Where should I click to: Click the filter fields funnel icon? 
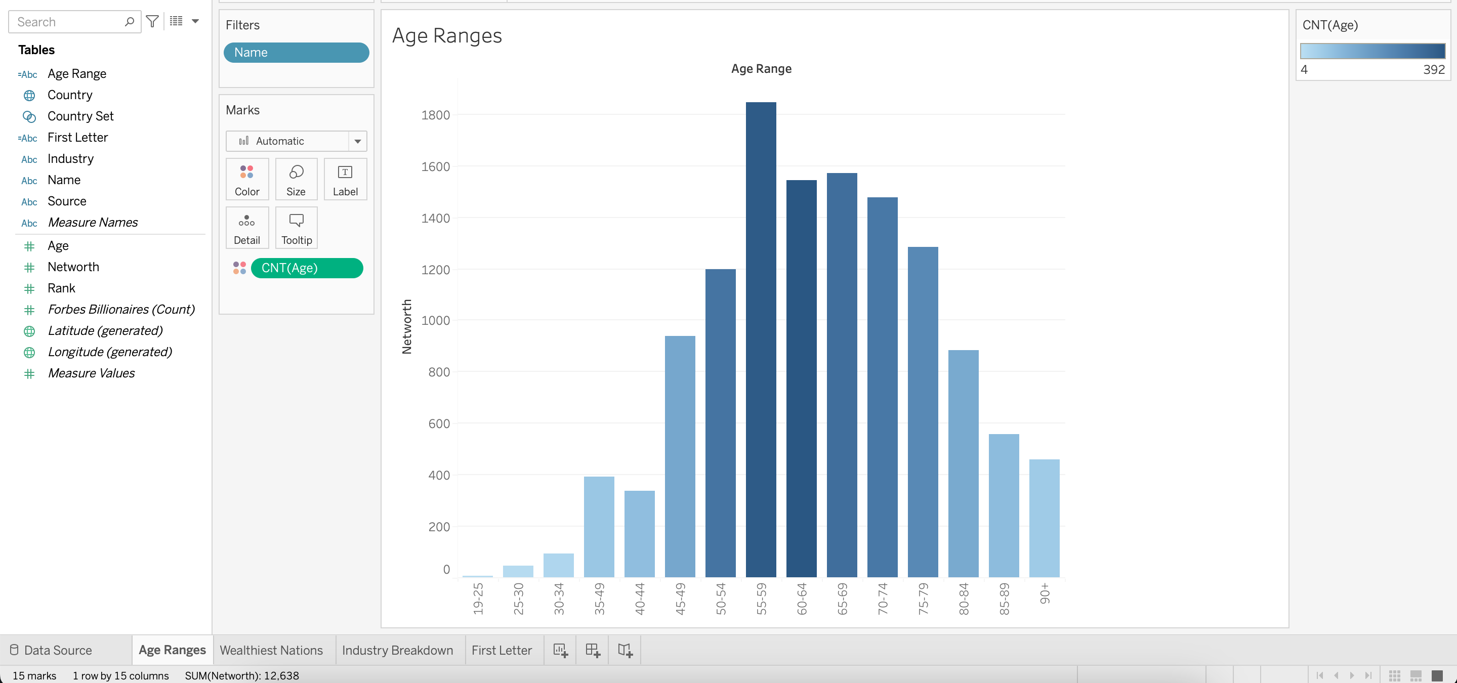coord(152,21)
